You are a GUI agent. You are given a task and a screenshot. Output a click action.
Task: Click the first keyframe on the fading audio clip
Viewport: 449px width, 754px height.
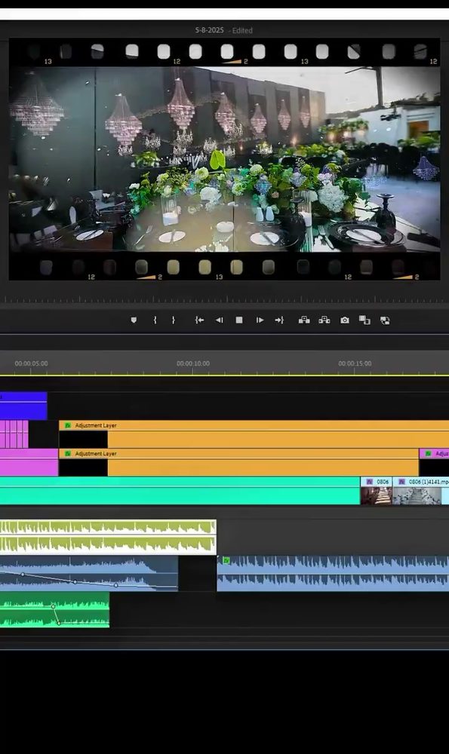pos(23,574)
